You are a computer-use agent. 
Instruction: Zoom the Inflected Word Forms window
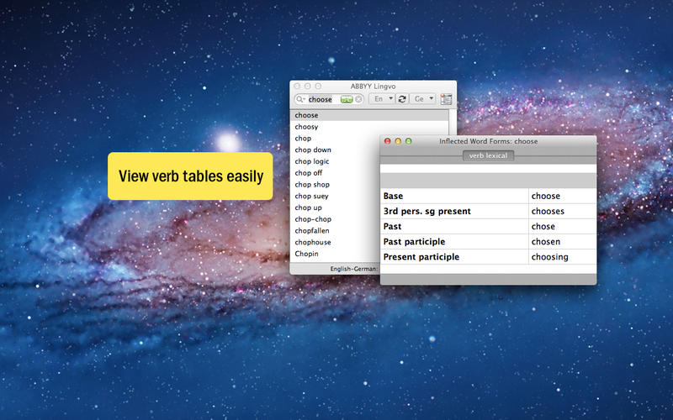tap(409, 141)
